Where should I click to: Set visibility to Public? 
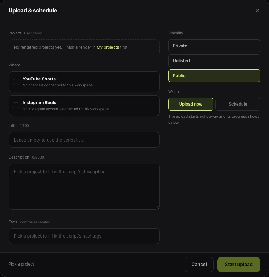(214, 76)
